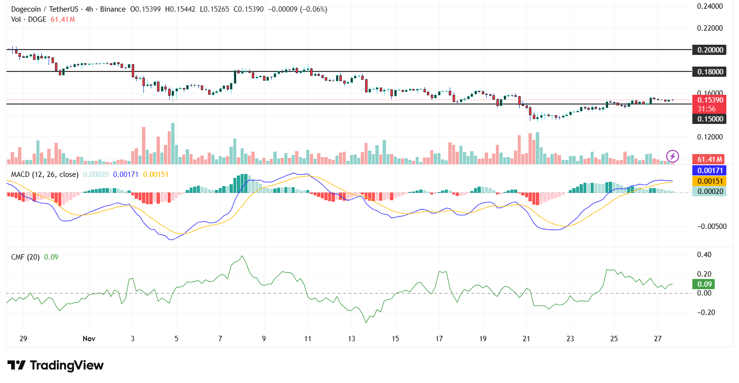Click the 17 date on time axis

pyautogui.click(x=439, y=339)
